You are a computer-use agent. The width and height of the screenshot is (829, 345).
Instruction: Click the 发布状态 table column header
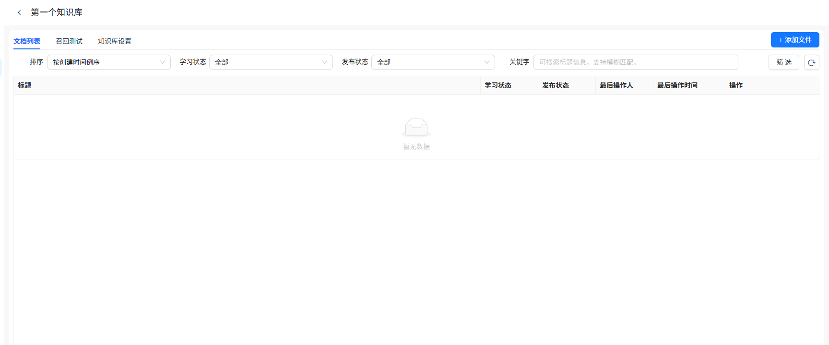pos(556,85)
